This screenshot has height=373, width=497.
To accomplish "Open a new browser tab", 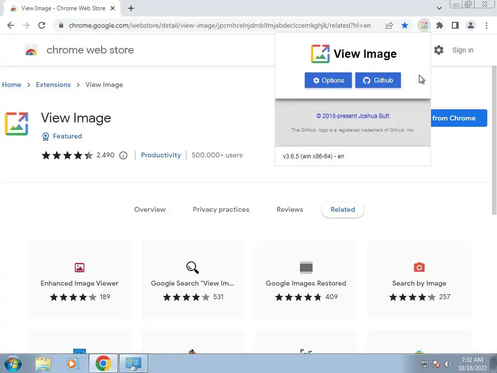I will click(131, 9).
